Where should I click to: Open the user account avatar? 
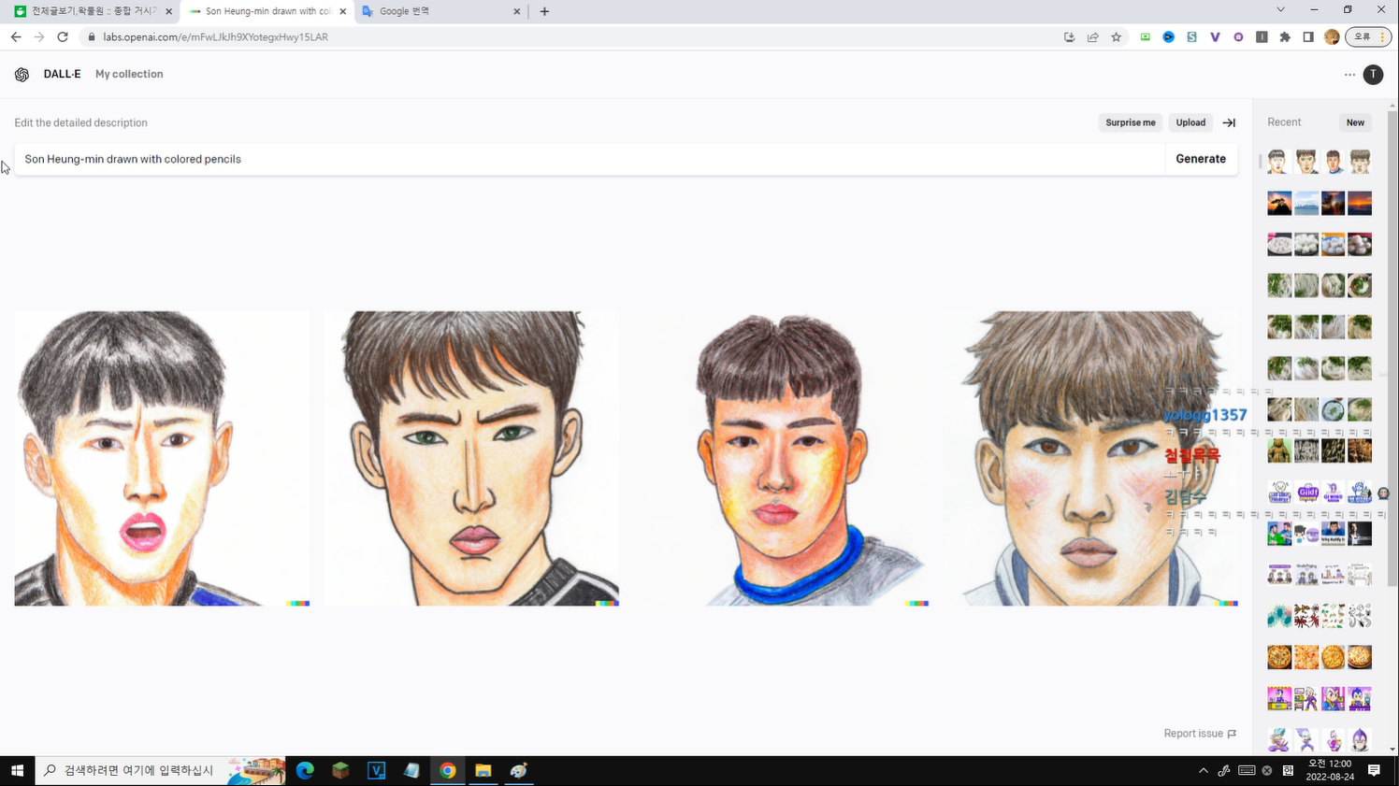pyautogui.click(x=1373, y=75)
